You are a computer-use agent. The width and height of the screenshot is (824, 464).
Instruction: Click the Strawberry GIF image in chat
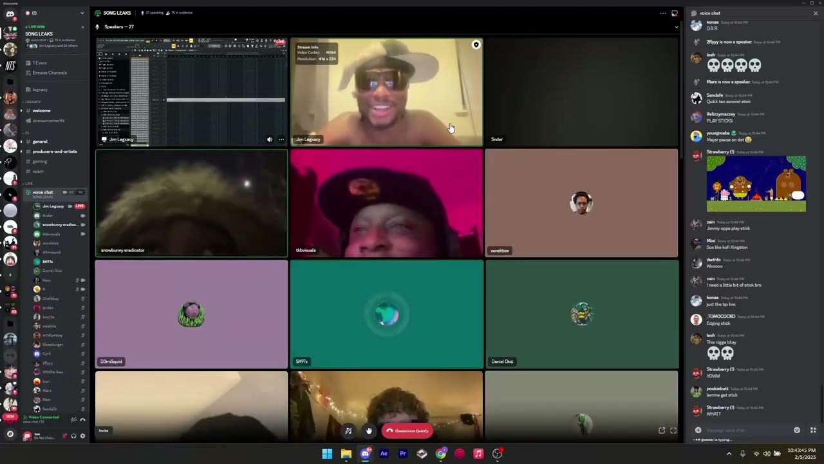pos(756,184)
